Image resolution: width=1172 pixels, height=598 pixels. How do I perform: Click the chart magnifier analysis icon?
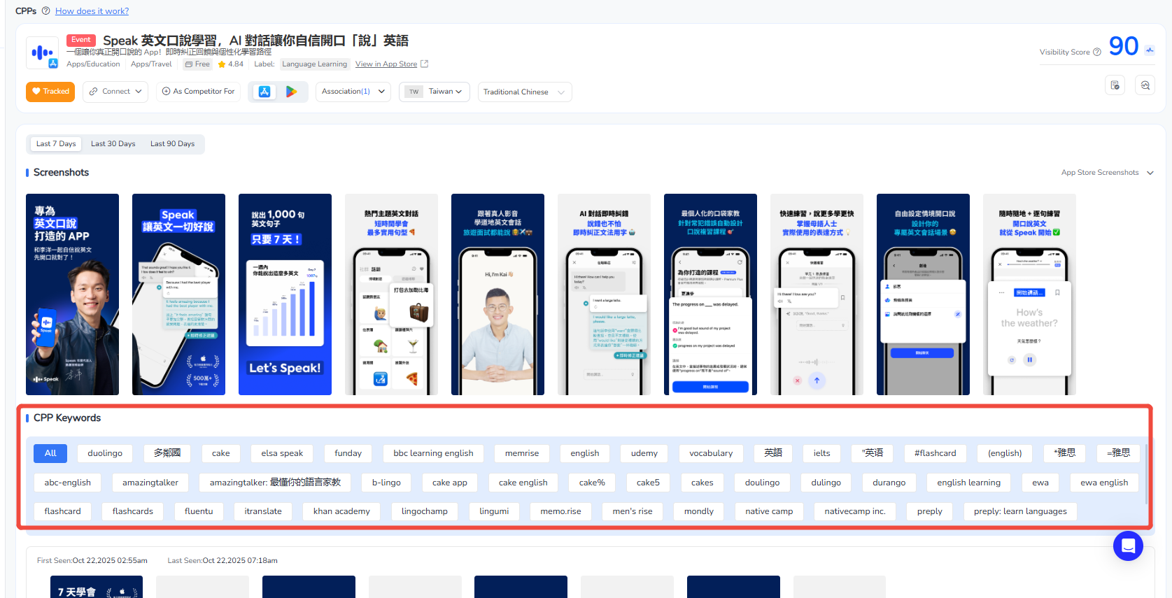click(1145, 85)
